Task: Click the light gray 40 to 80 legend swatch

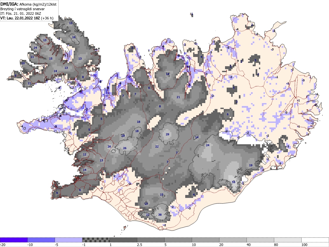Action: (x=260, y=240)
